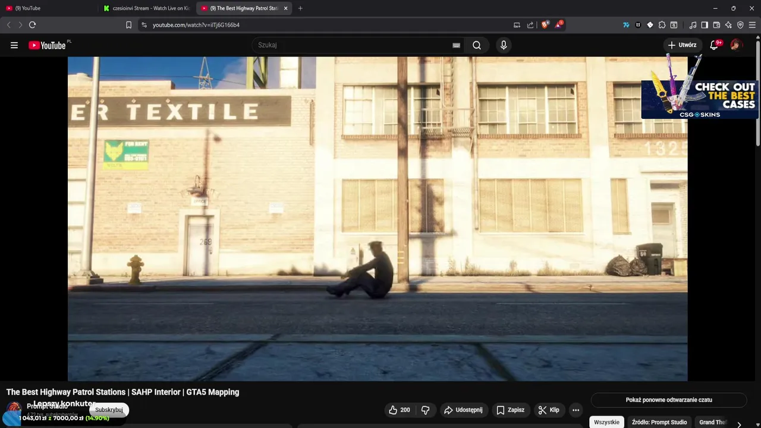This screenshot has height=428, width=761.
Task: Toggle the browser sidebar panel
Action: pos(705,25)
